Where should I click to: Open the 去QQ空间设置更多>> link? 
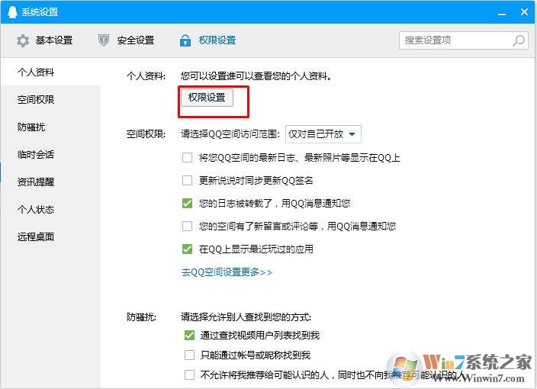pos(227,272)
